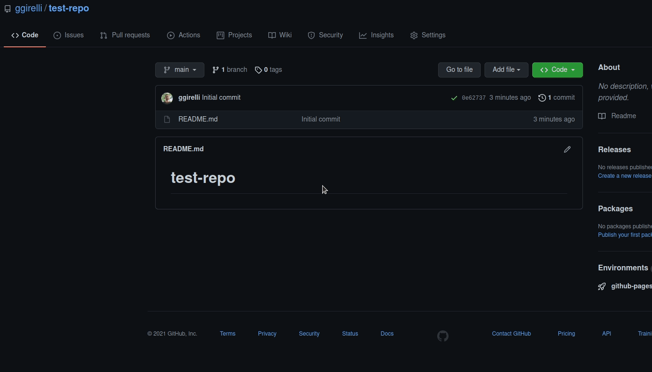
Task: Switch to the Code tab
Action: 25,35
